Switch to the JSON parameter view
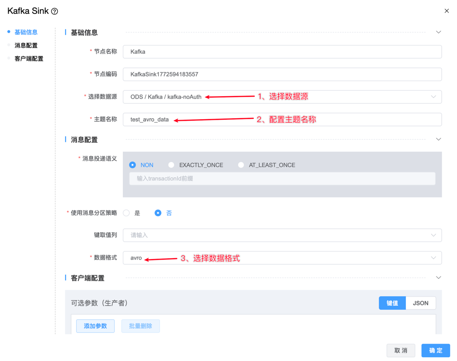This screenshot has height=361, width=457. [420, 303]
